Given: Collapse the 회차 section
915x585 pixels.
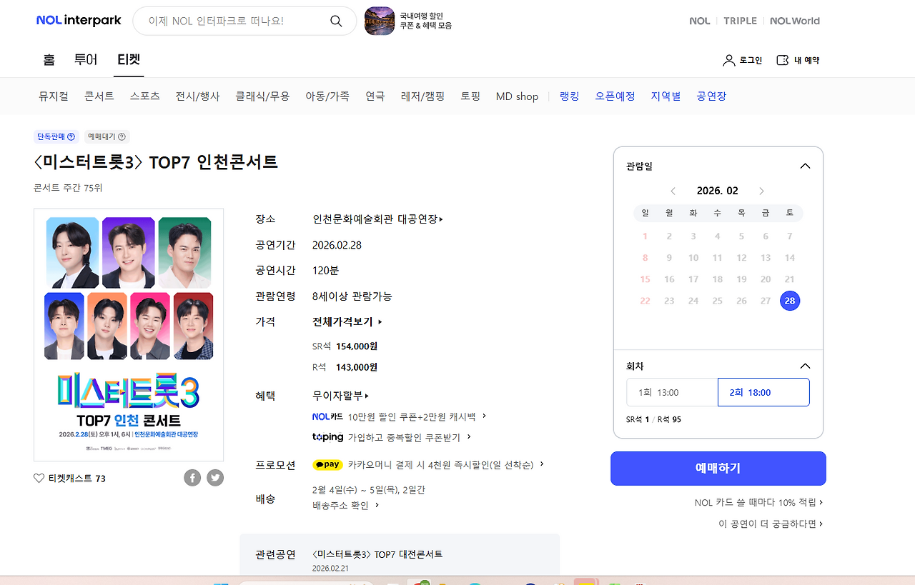Looking at the screenshot, I should (805, 366).
